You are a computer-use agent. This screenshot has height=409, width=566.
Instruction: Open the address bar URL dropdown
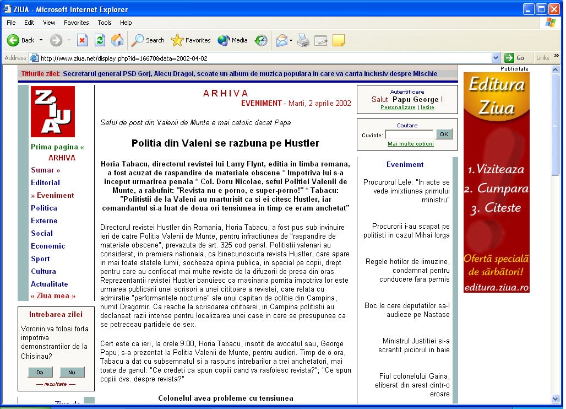coord(496,58)
